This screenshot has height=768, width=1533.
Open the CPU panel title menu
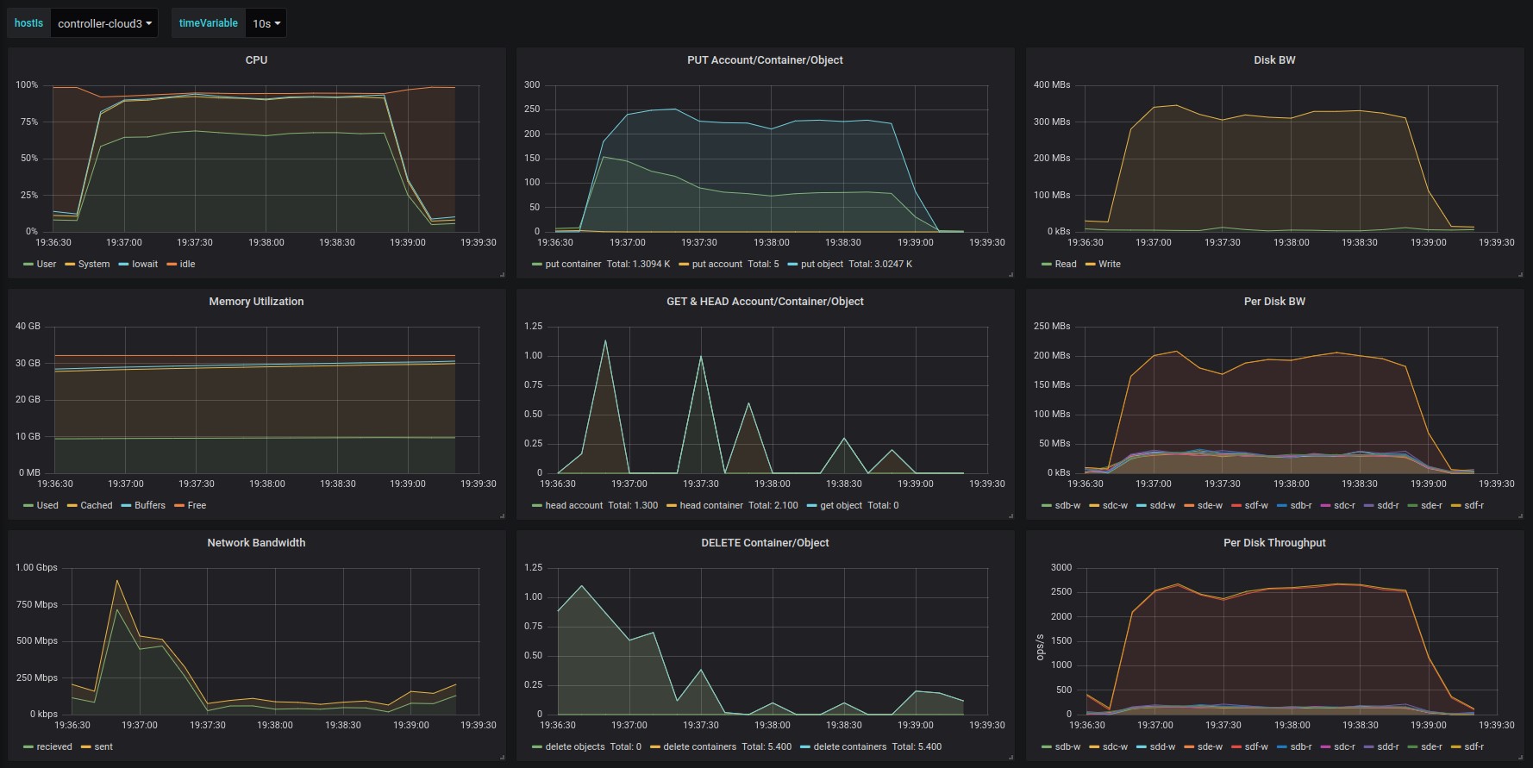pos(256,60)
